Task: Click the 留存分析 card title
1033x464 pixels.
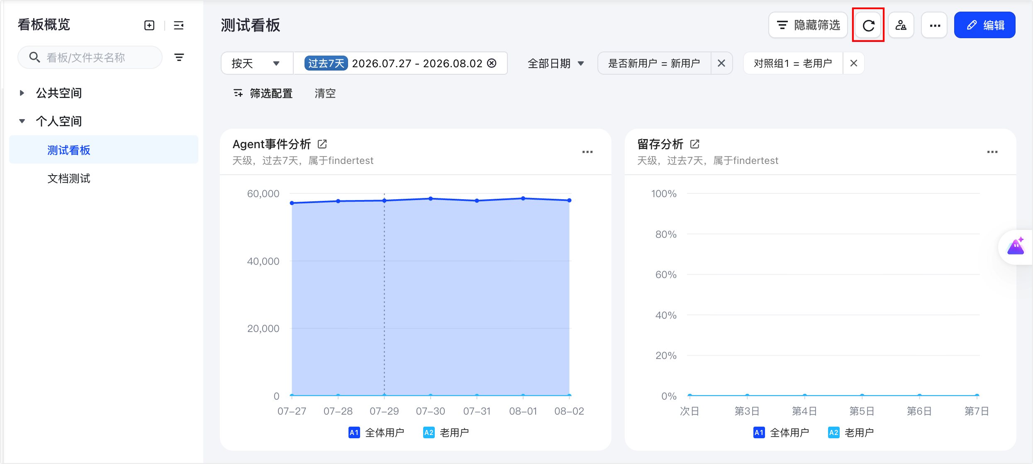Action: (x=660, y=144)
